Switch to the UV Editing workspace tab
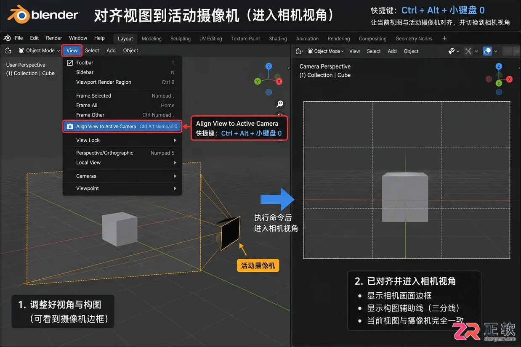521x347 pixels. pyautogui.click(x=211, y=39)
